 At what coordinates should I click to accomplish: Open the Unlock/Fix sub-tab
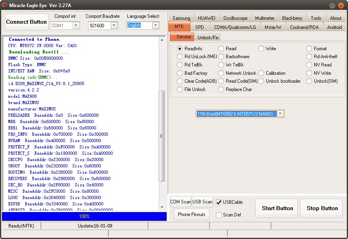(208, 38)
